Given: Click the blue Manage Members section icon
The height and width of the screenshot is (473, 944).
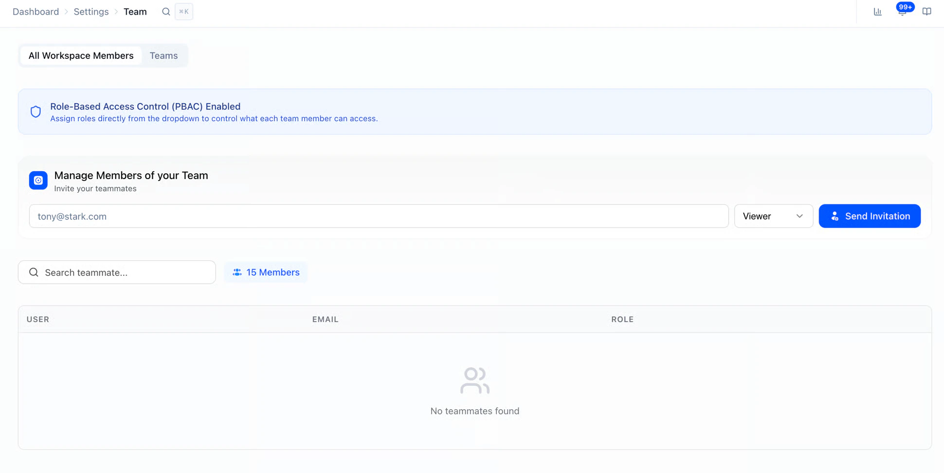Looking at the screenshot, I should point(38,181).
